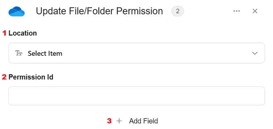
Task: Click the step number 2 badge
Action: click(x=178, y=11)
